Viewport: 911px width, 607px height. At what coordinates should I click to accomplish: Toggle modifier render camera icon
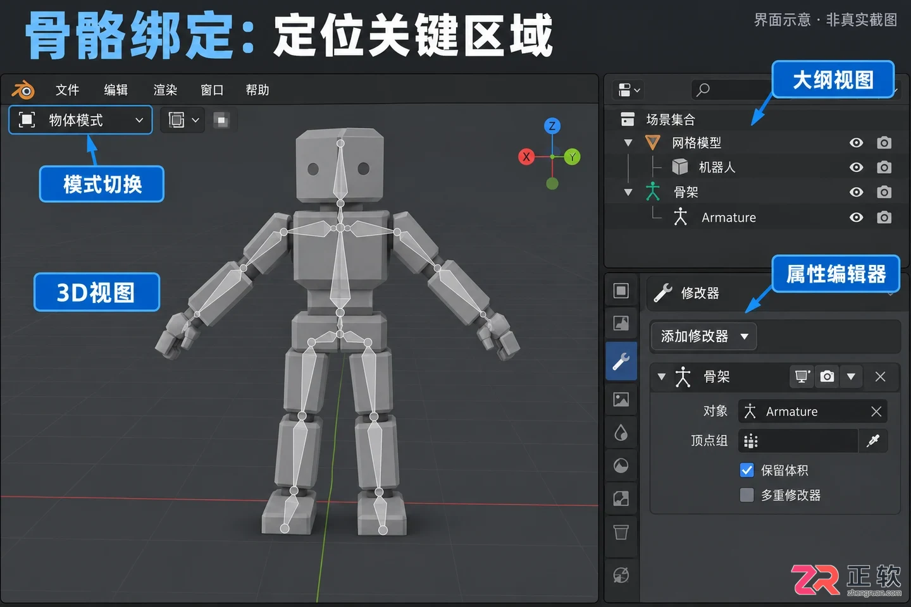point(827,377)
